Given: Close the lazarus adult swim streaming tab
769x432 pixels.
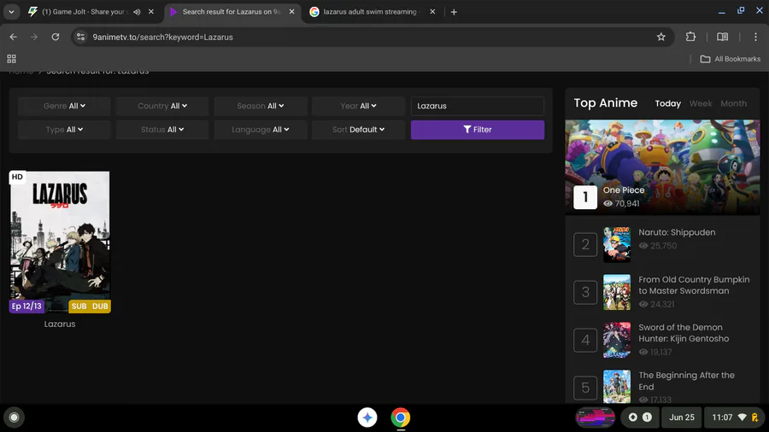Looking at the screenshot, I should pyautogui.click(x=432, y=12).
